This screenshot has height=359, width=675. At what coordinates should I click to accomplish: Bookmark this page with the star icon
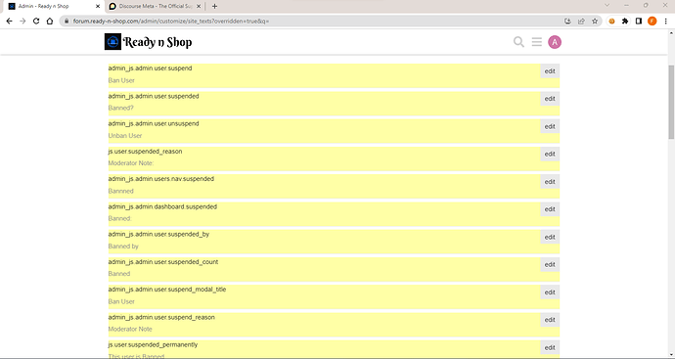[595, 22]
